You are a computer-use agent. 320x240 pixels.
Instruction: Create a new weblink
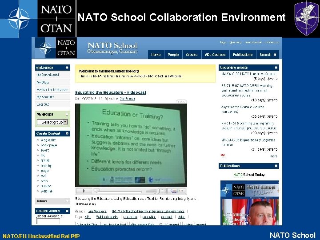(x=47, y=191)
